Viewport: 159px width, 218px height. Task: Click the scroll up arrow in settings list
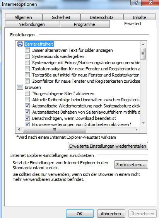tap(143, 44)
